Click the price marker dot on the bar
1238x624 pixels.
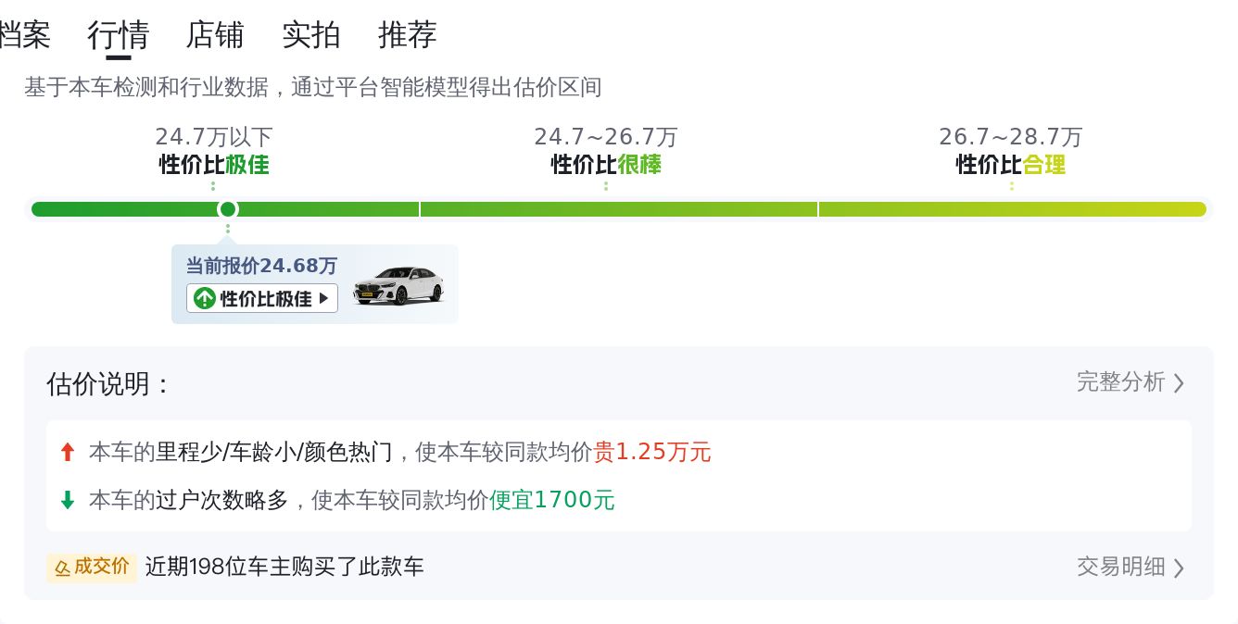(228, 209)
